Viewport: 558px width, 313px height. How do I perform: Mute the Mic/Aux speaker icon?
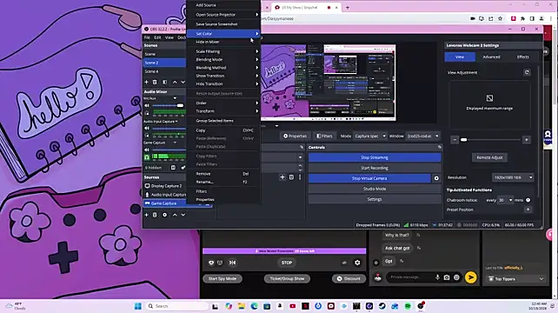tap(147, 106)
